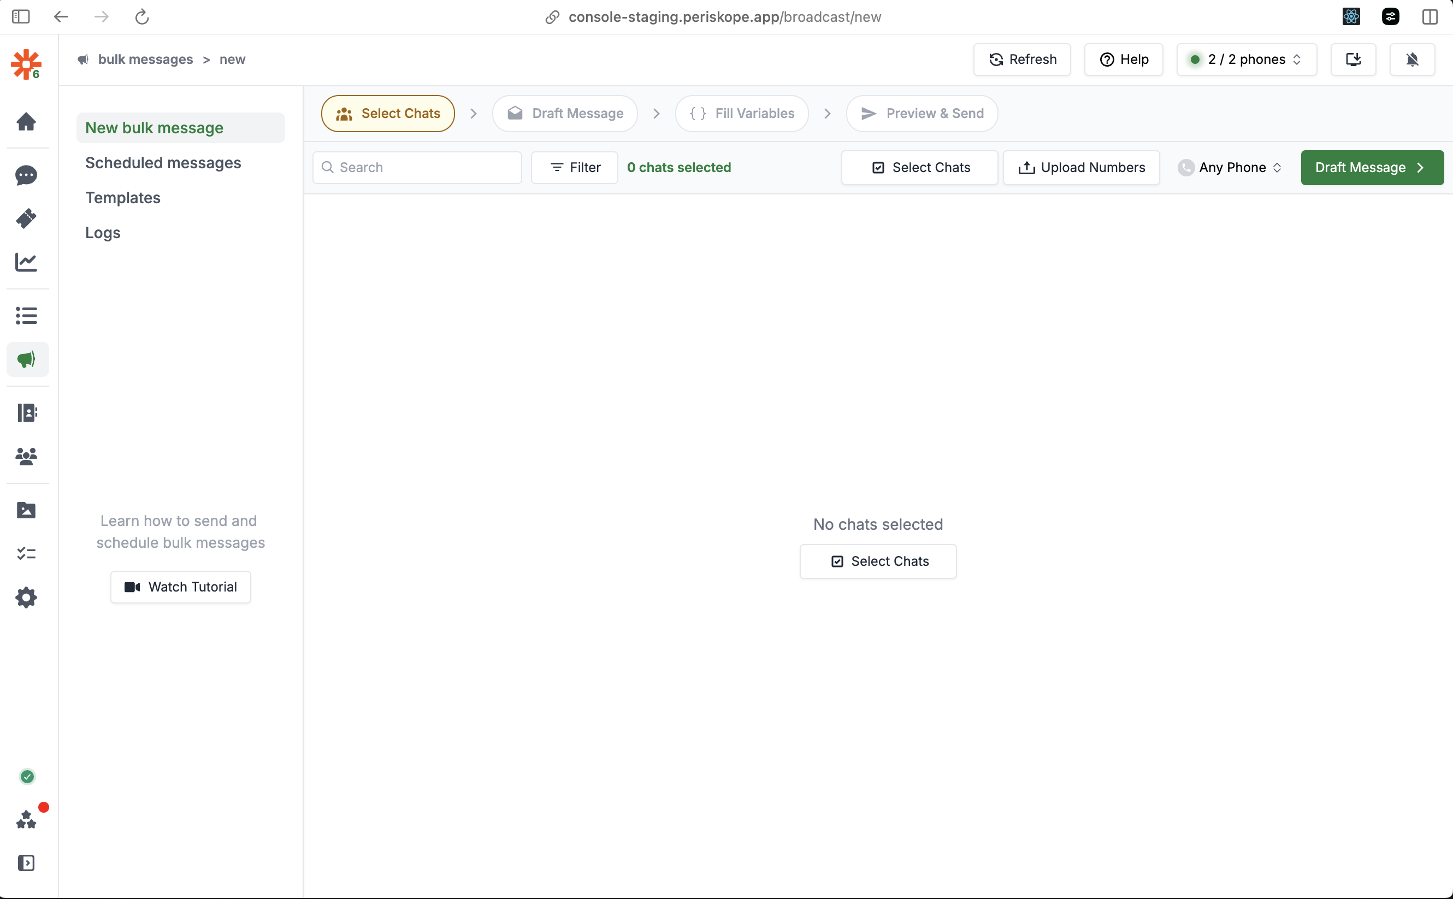Click the Refresh button
The width and height of the screenshot is (1453, 899).
pyautogui.click(x=1022, y=60)
